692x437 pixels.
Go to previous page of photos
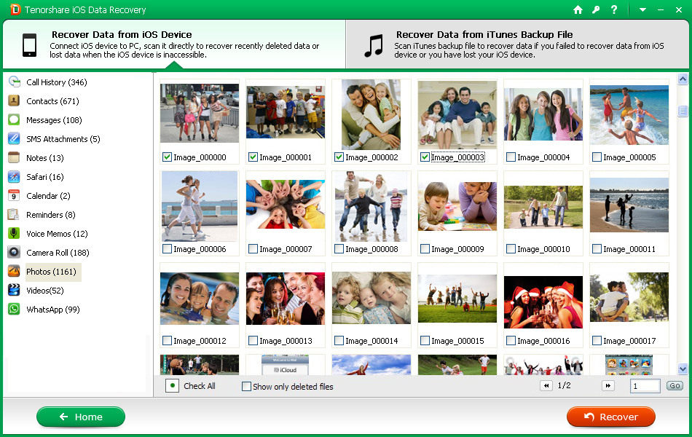click(x=546, y=386)
